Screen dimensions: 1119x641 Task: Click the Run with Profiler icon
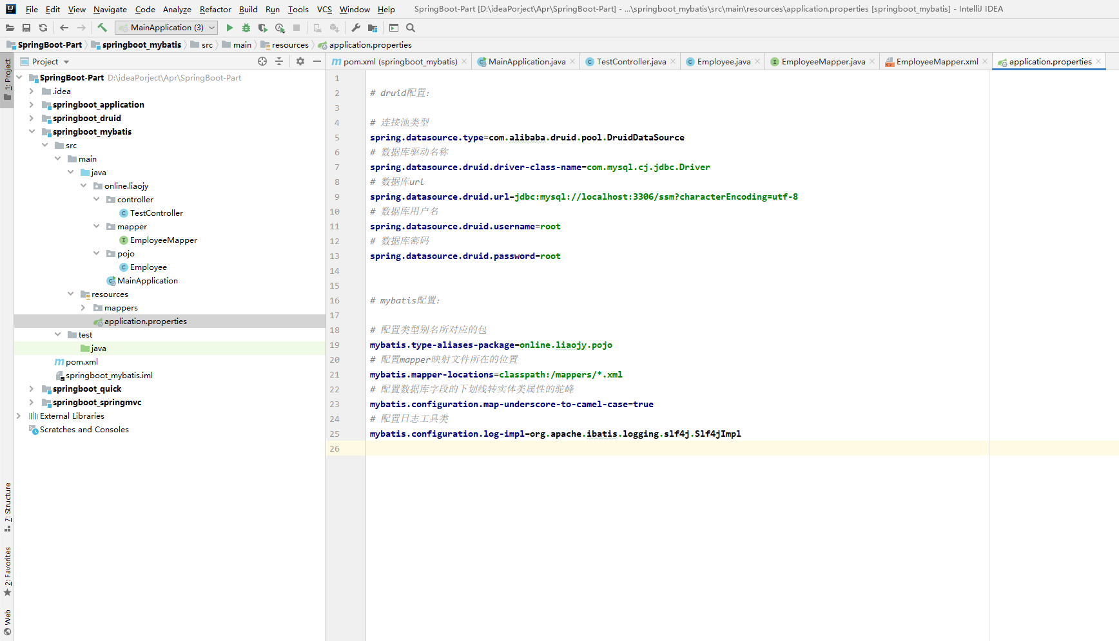280,28
